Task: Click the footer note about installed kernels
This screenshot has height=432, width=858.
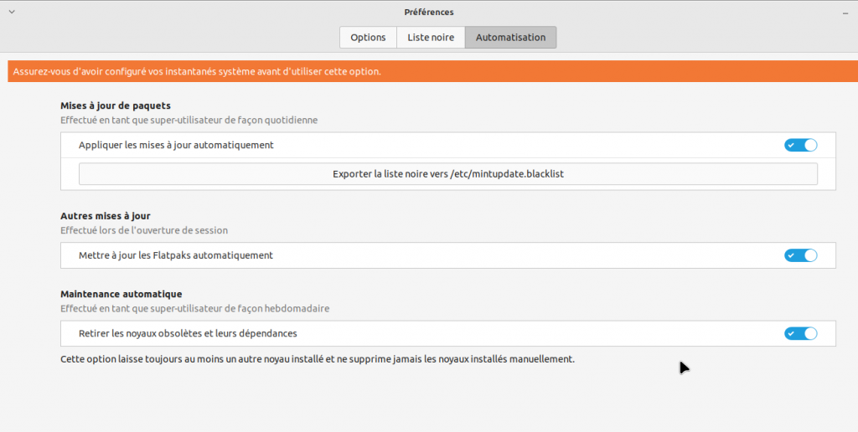Action: pos(318,359)
